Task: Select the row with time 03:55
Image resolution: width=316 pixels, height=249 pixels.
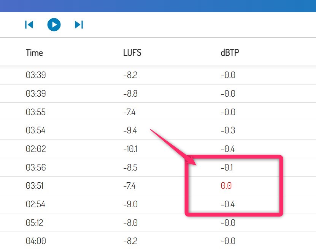Action: tap(36, 112)
